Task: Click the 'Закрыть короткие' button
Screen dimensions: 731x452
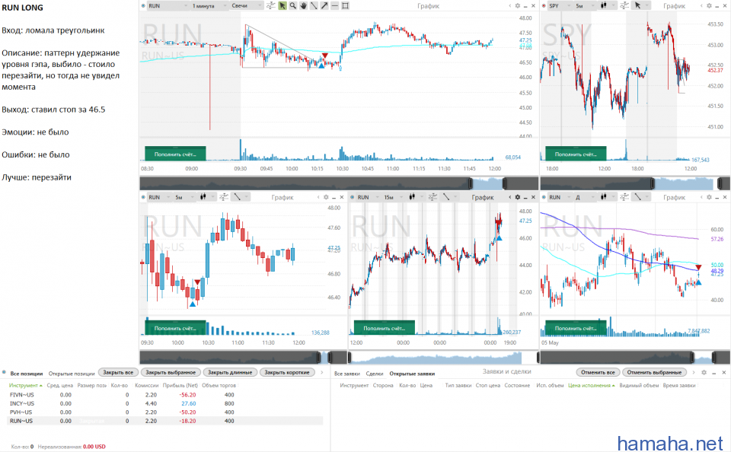Action: pyautogui.click(x=287, y=372)
